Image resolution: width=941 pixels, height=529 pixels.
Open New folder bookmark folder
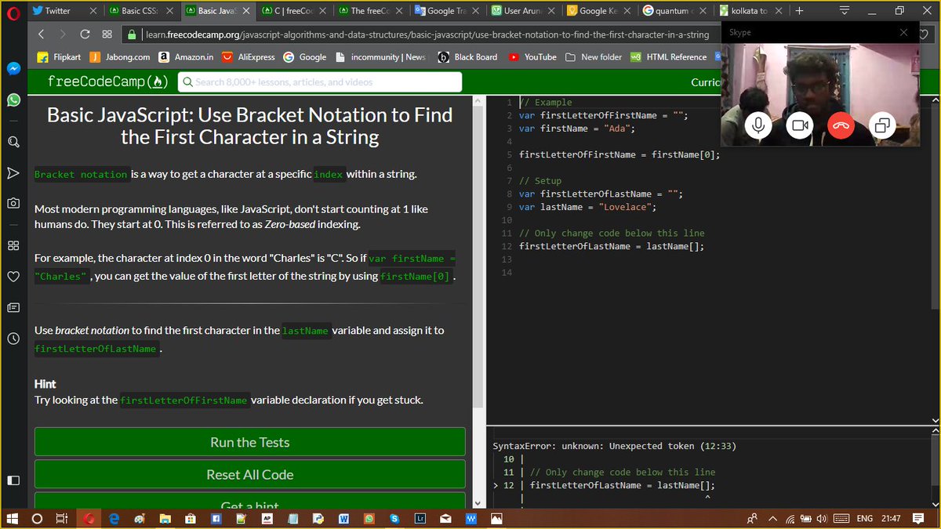tap(593, 57)
